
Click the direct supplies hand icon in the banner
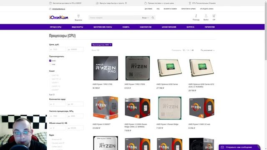click(x=146, y=3)
